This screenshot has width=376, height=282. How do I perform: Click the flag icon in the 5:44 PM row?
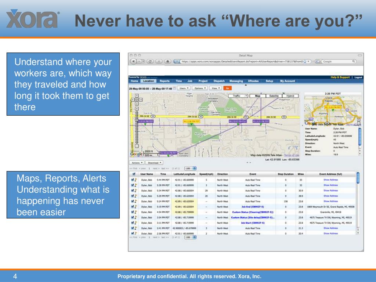click(136, 180)
